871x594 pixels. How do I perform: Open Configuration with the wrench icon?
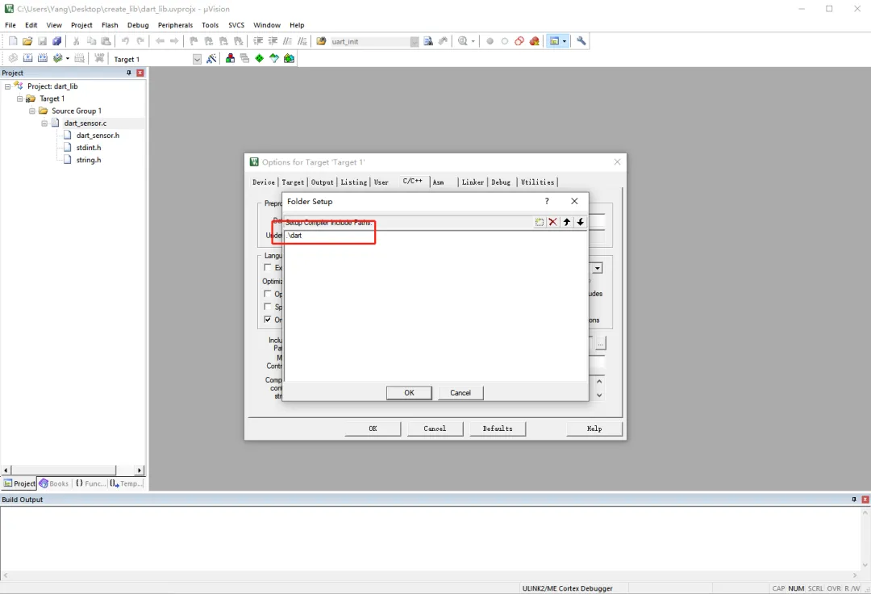coord(581,41)
